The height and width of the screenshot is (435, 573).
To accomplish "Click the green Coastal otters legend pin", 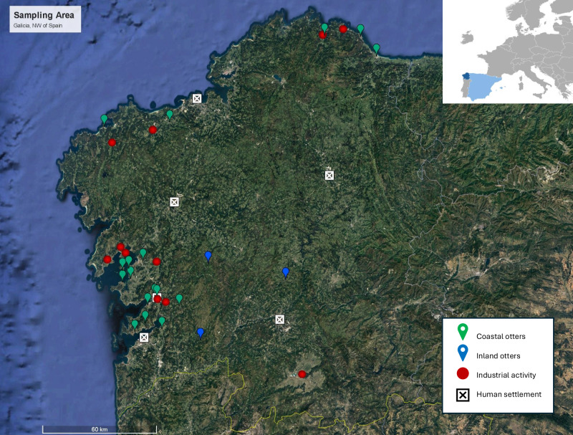I will pyautogui.click(x=463, y=332).
